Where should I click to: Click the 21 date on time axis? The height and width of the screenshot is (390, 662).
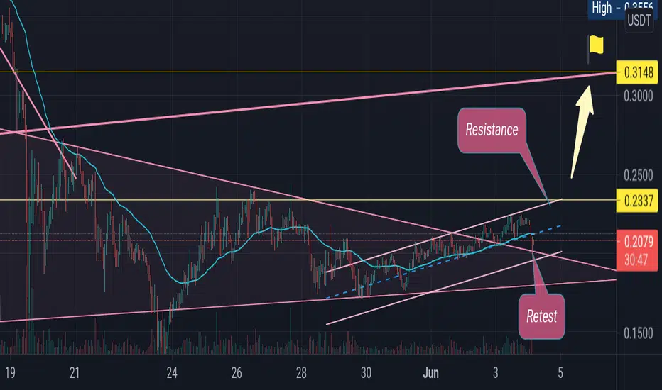click(75, 373)
